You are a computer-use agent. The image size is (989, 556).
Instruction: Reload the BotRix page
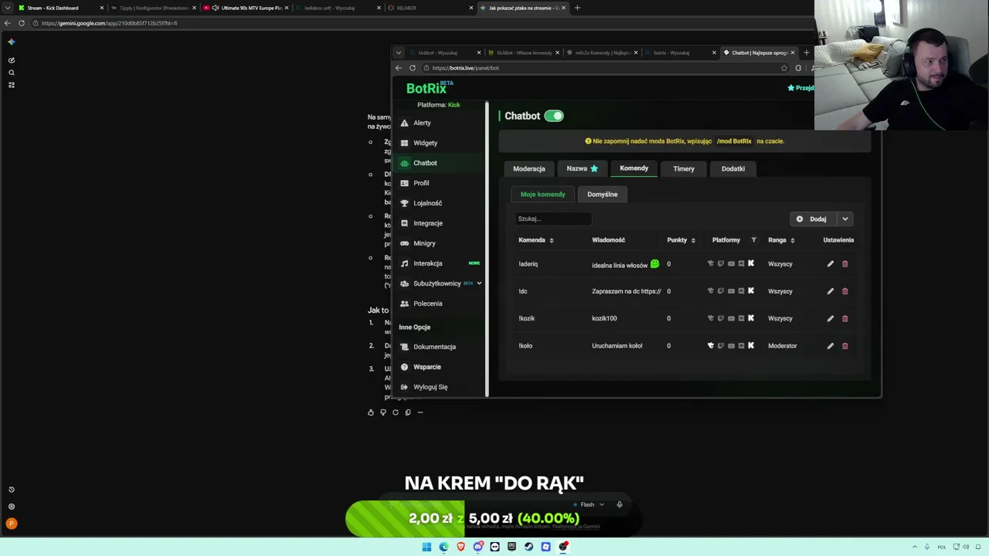[412, 68]
